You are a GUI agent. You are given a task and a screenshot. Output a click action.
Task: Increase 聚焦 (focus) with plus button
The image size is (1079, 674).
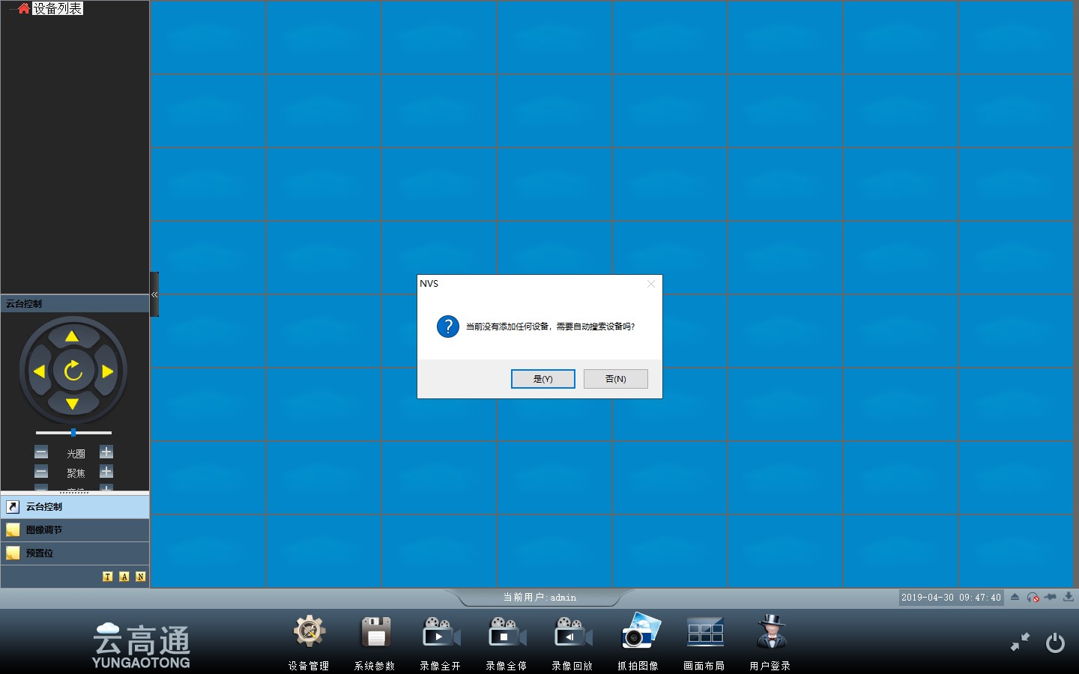pyautogui.click(x=106, y=471)
